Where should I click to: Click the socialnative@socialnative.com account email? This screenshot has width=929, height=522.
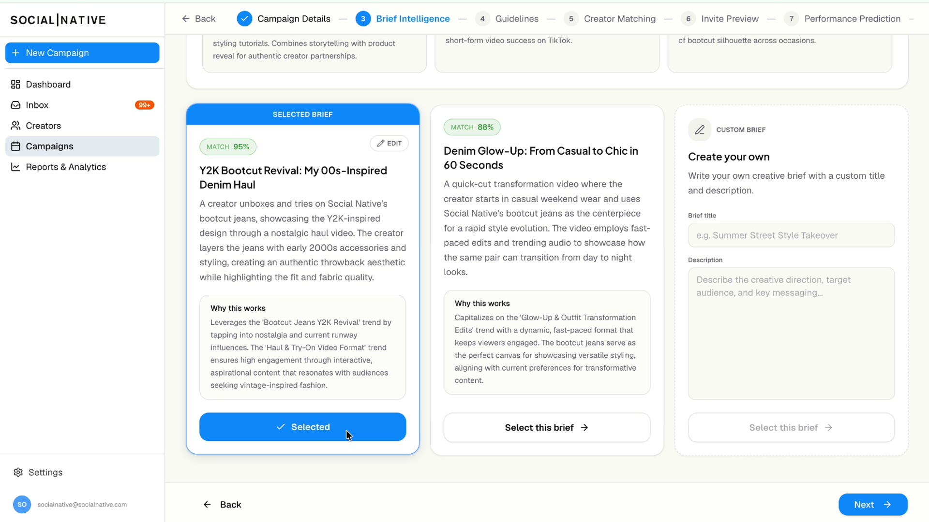click(82, 505)
